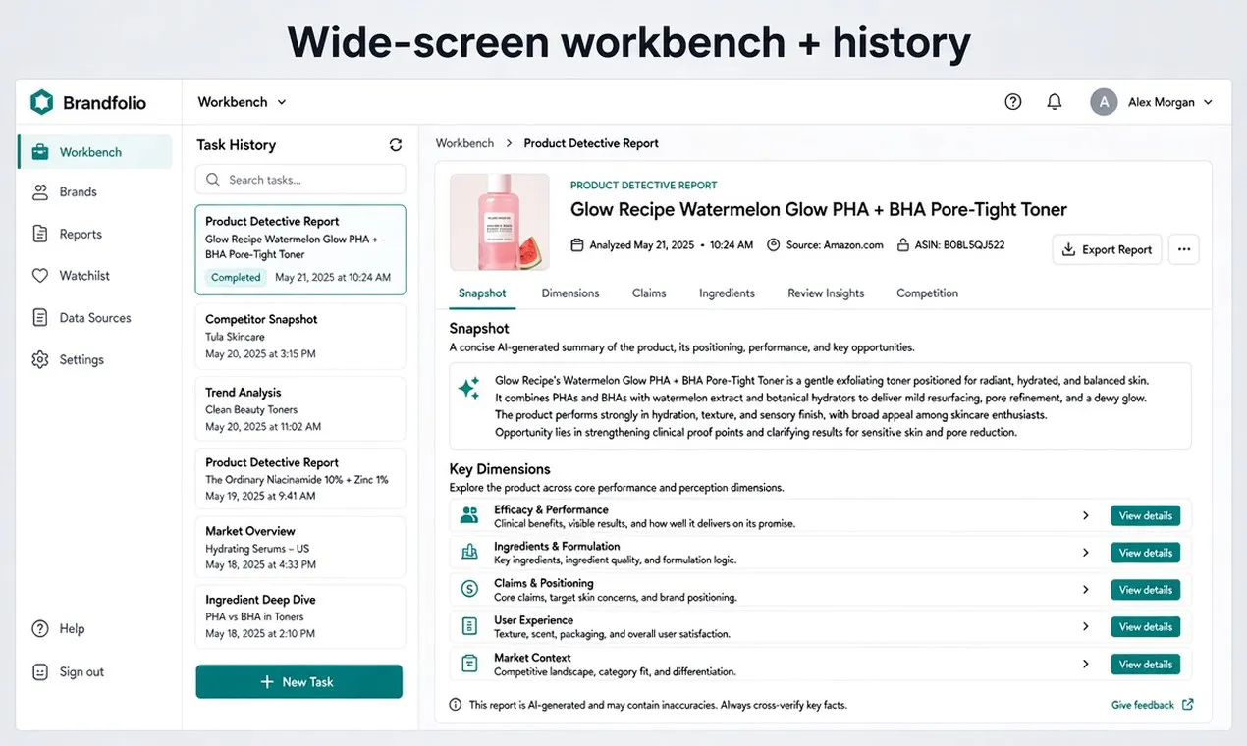Expand the Market Context row chevron
The width and height of the screenshot is (1247, 746).
tap(1086, 664)
